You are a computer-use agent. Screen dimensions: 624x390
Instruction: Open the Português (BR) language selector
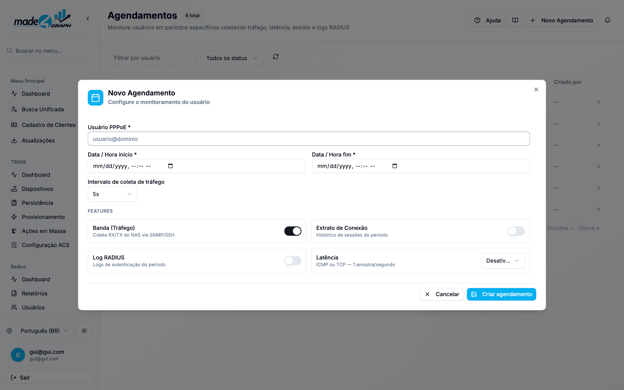(45, 331)
